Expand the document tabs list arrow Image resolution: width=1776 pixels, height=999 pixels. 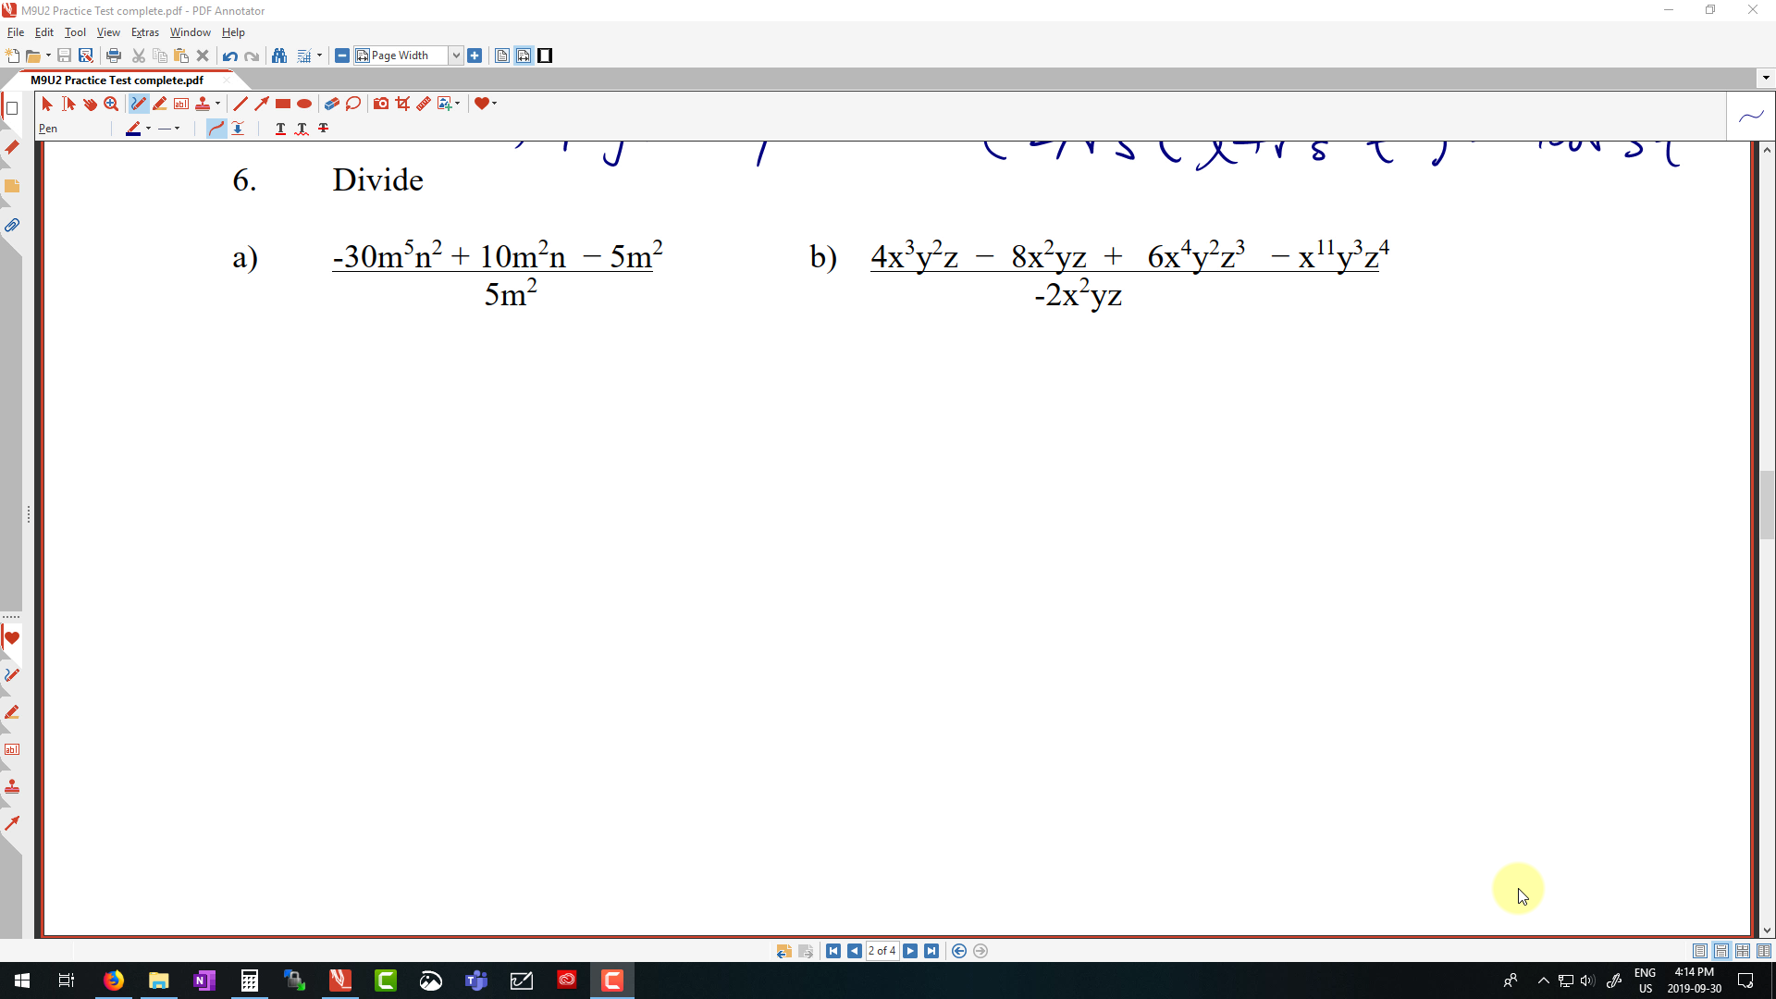coord(1766,79)
